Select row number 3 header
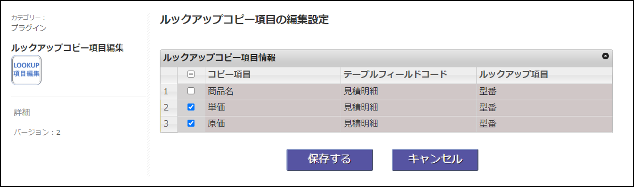This screenshot has width=634, height=187. (x=169, y=124)
